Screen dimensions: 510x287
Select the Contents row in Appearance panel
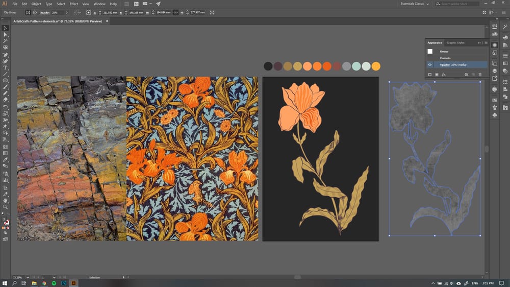pos(456,58)
